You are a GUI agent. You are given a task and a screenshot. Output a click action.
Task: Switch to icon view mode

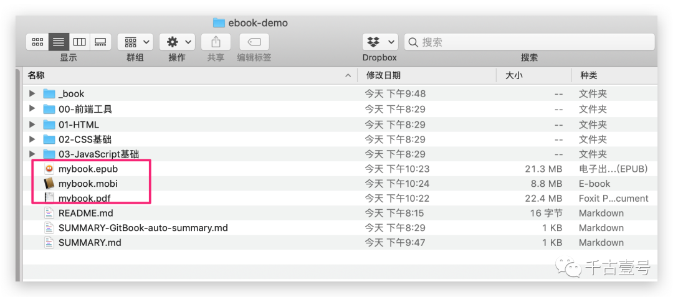point(37,42)
